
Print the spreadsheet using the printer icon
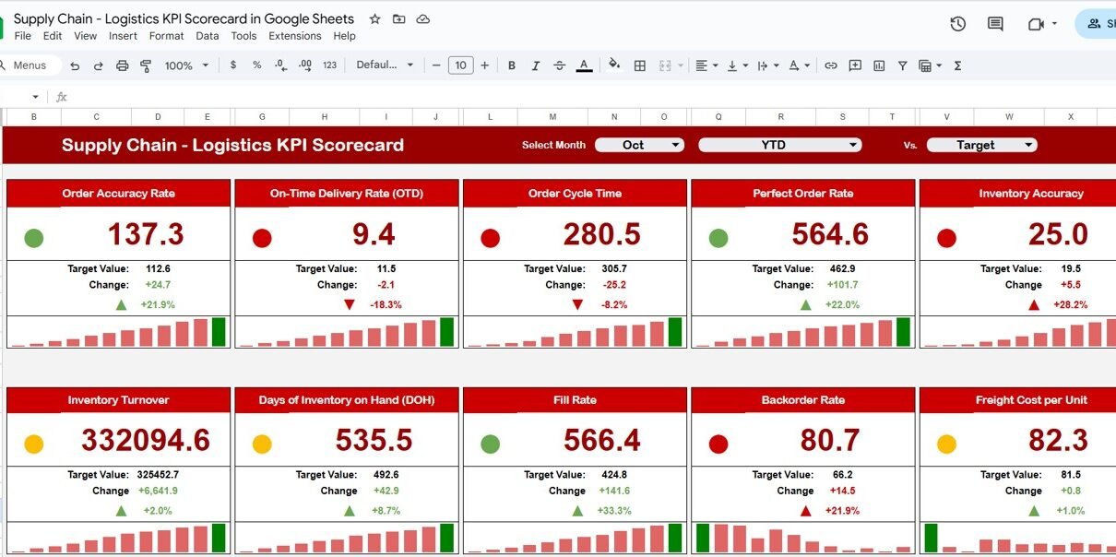click(x=123, y=65)
